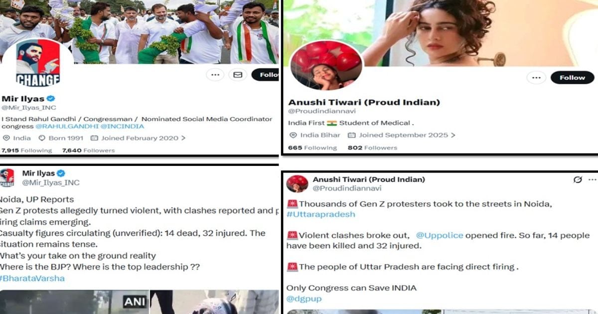Open three-dot menu on Anushi tweet
The image size is (598, 314).
[x=593, y=179]
